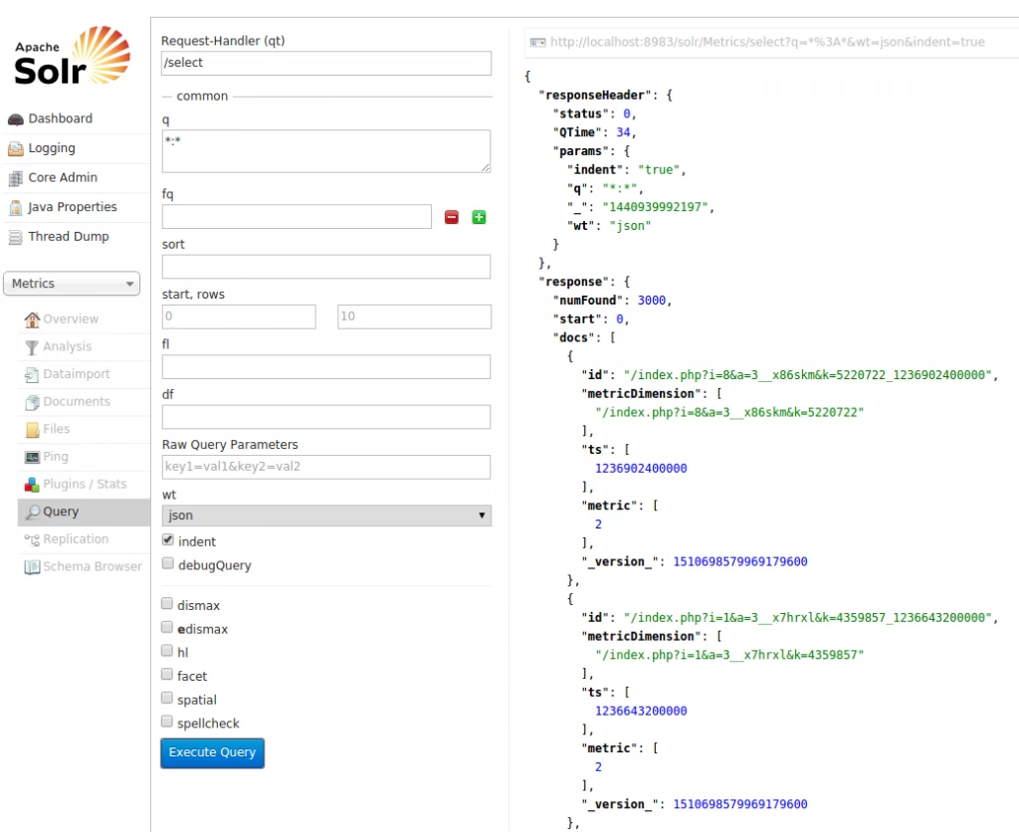The width and height of the screenshot is (1019, 832).
Task: Enable the hl highlighting checkbox
Action: (x=167, y=650)
